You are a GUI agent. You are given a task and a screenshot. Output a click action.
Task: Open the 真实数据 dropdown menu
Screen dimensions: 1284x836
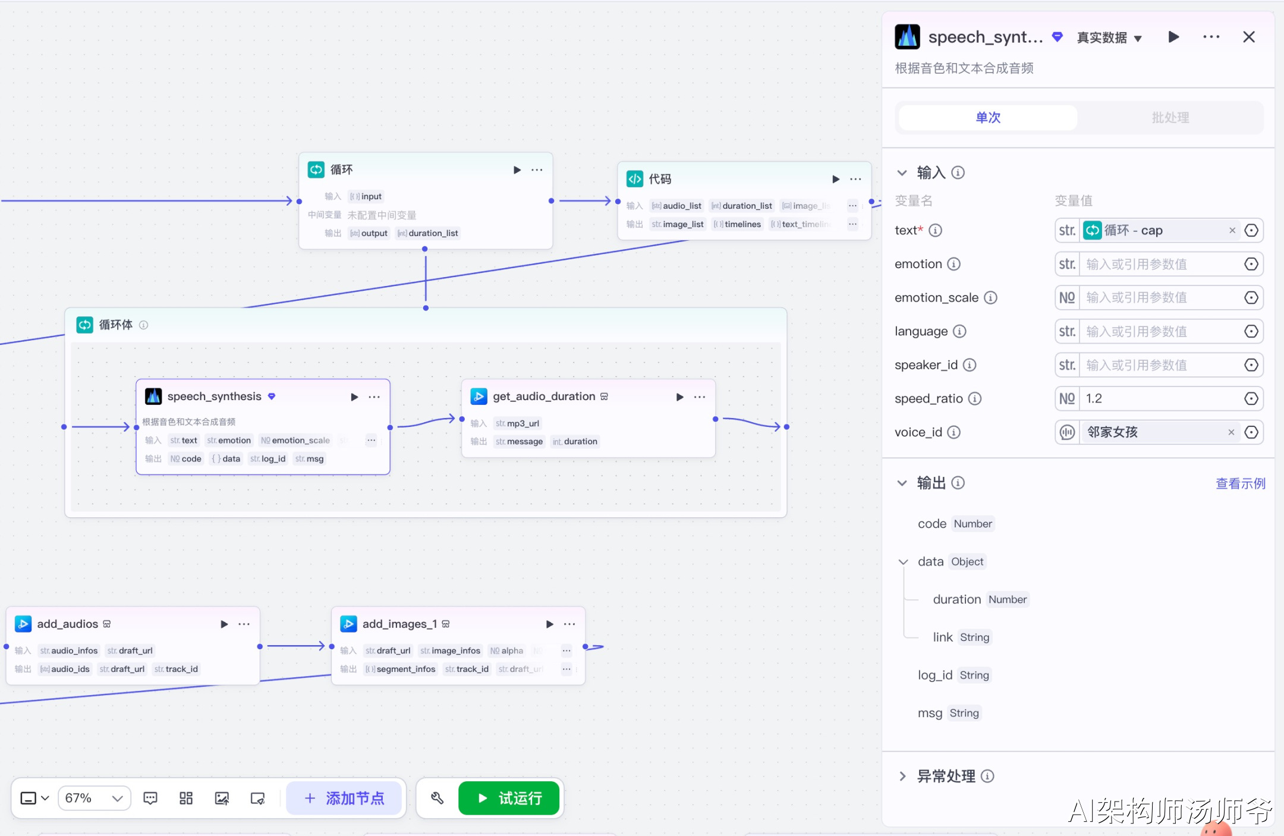pyautogui.click(x=1109, y=37)
